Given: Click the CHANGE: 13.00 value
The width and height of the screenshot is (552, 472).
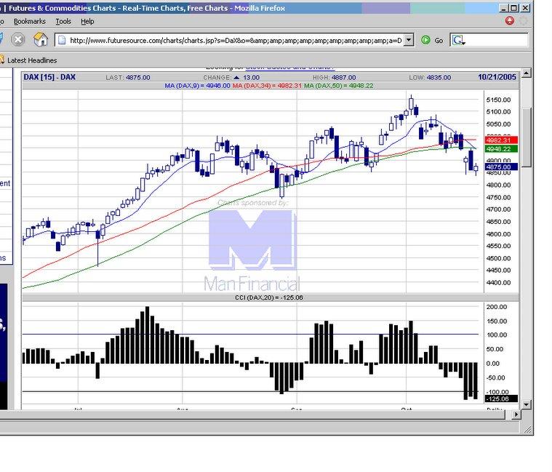Looking at the screenshot, I should (231, 77).
